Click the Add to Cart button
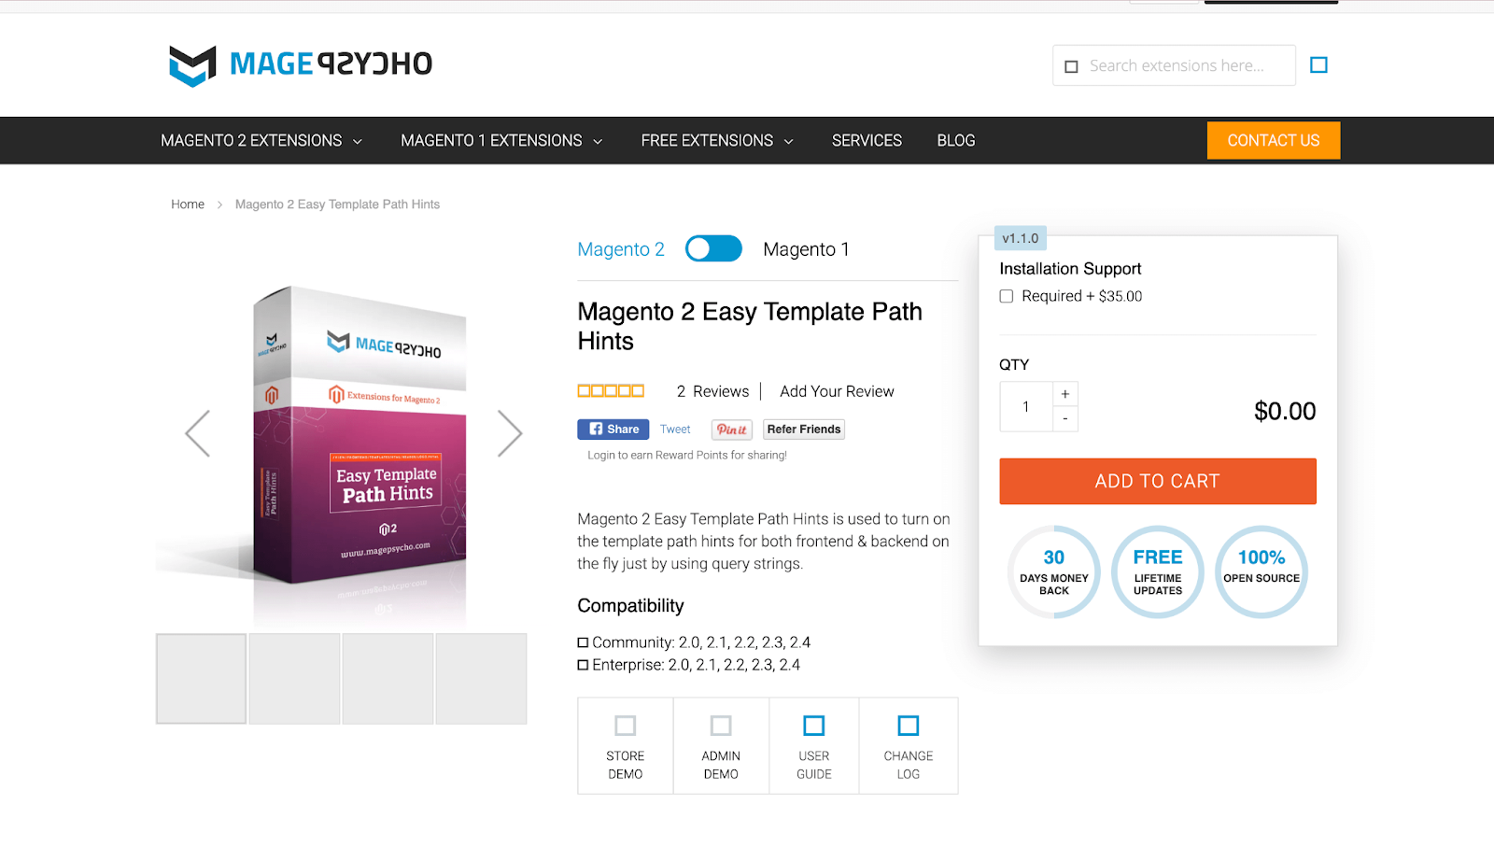1494x846 pixels. tap(1158, 481)
